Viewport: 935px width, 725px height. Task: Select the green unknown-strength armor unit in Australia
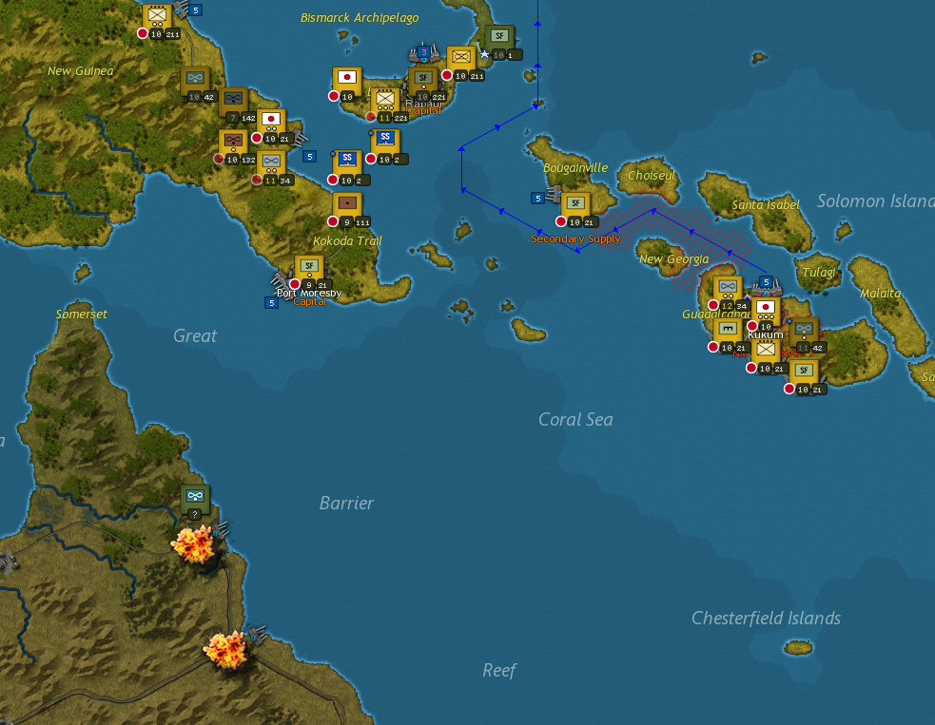[x=195, y=501]
